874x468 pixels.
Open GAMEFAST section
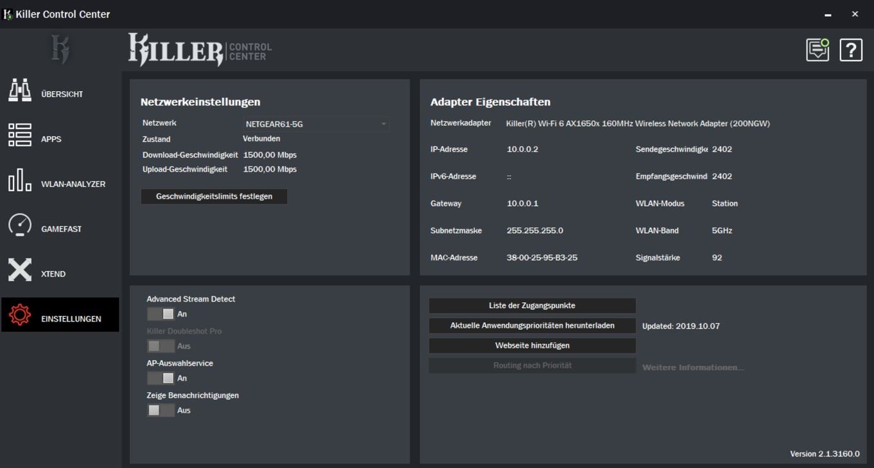coord(61,230)
